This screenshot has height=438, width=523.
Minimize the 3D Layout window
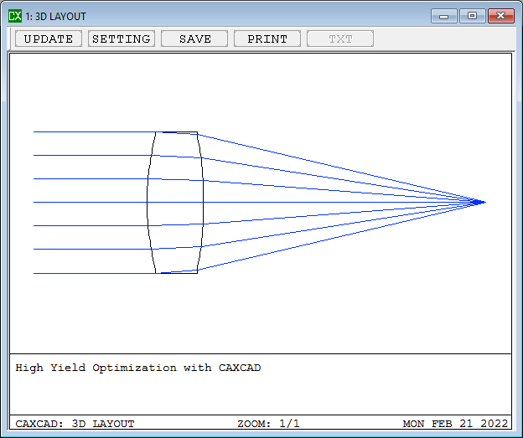(443, 16)
